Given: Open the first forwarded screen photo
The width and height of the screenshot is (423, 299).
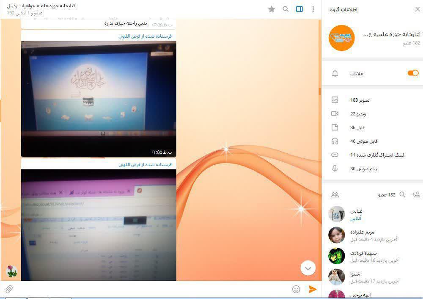Looking at the screenshot, I should click(x=99, y=99).
